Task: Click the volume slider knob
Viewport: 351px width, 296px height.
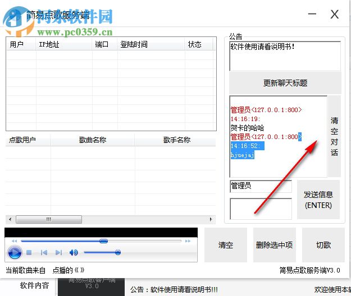Action: point(118,252)
